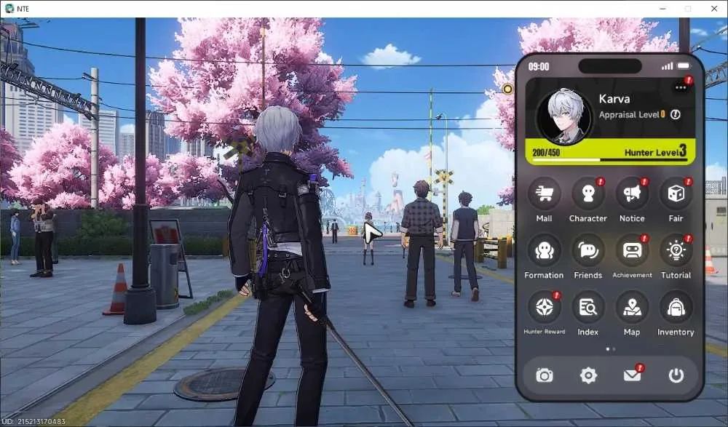
Task: Close the NTE game window
Action: coord(714,9)
